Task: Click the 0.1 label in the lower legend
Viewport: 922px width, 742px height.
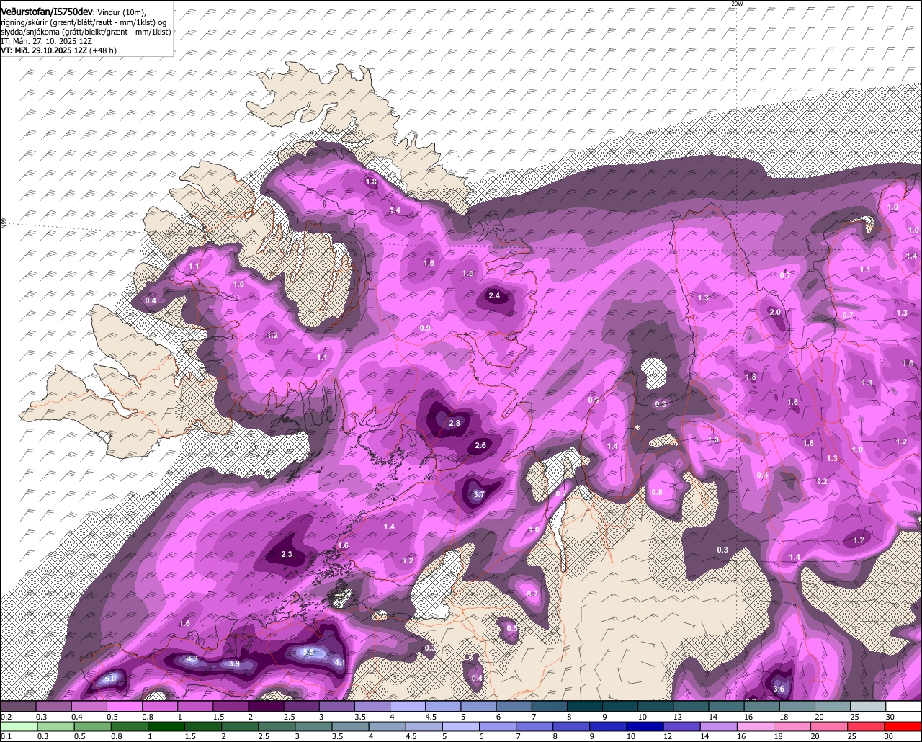Action: pos(6,736)
